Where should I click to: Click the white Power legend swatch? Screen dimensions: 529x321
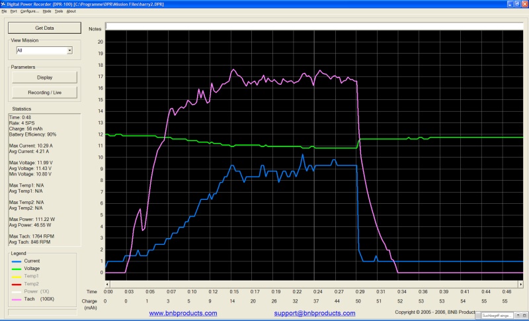point(17,292)
